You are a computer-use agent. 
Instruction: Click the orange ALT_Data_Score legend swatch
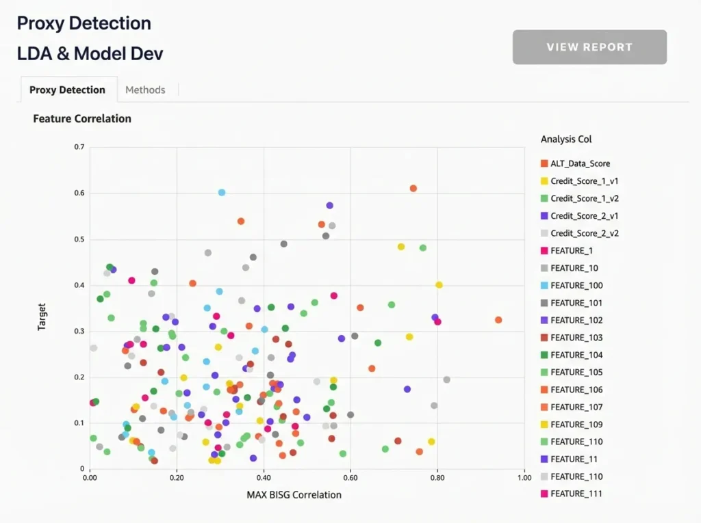click(x=544, y=164)
